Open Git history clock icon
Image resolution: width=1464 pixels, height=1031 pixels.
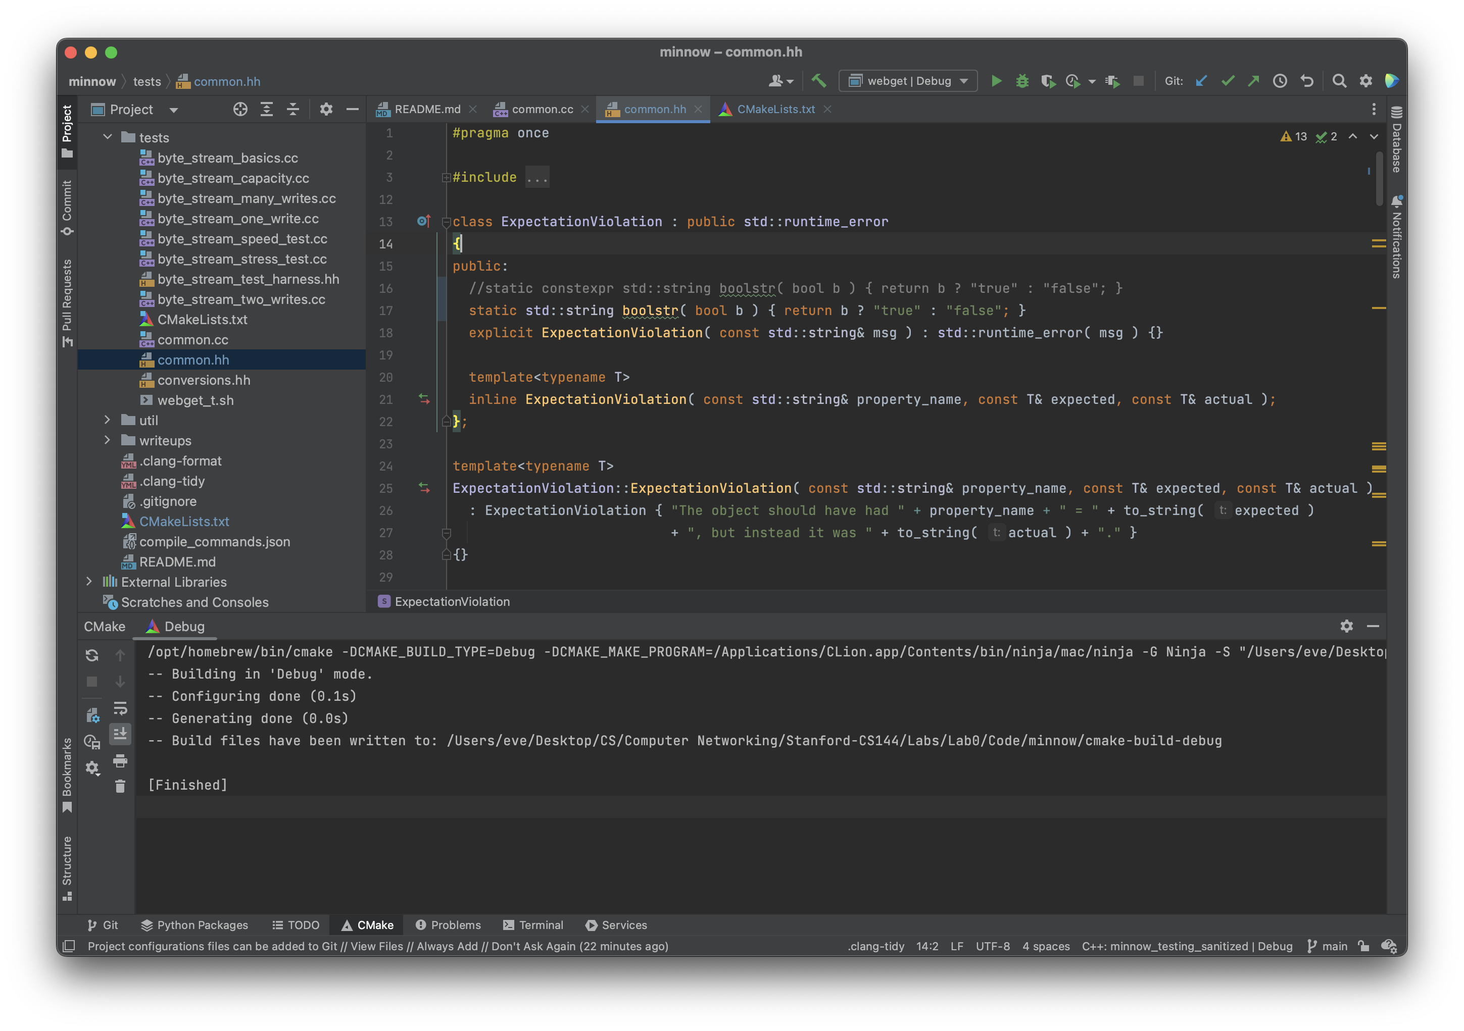(x=1280, y=81)
